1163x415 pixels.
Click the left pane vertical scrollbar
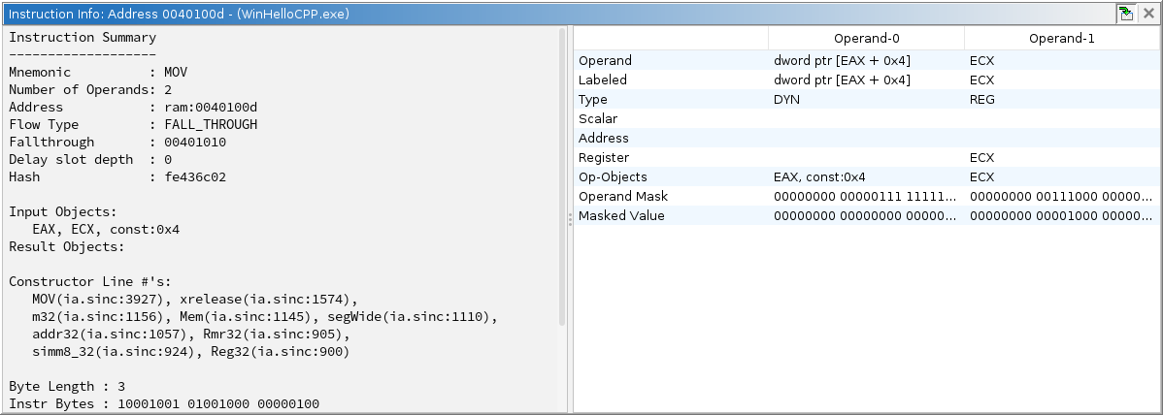[562, 175]
